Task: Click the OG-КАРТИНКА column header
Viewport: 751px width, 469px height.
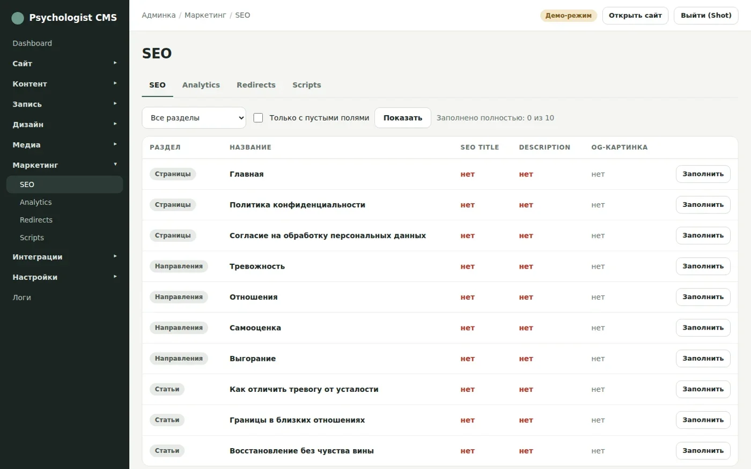Action: point(620,147)
